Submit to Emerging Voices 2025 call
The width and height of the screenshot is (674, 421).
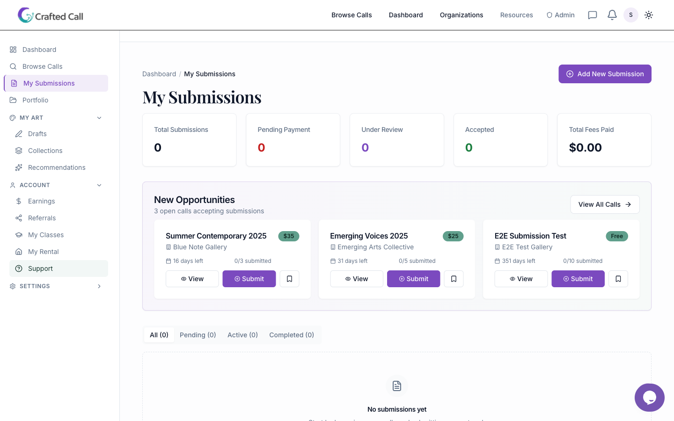pyautogui.click(x=413, y=279)
